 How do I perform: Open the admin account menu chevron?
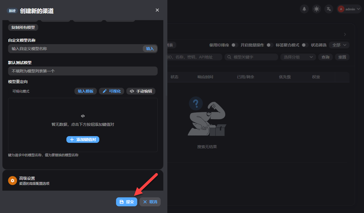coord(358,9)
